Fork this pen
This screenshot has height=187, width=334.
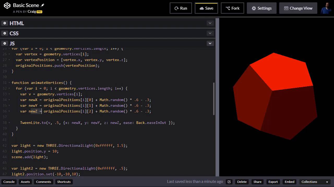click(232, 8)
